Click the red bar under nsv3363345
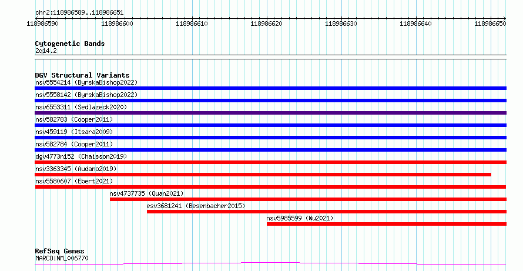This screenshot has width=523, height=271. [263, 175]
